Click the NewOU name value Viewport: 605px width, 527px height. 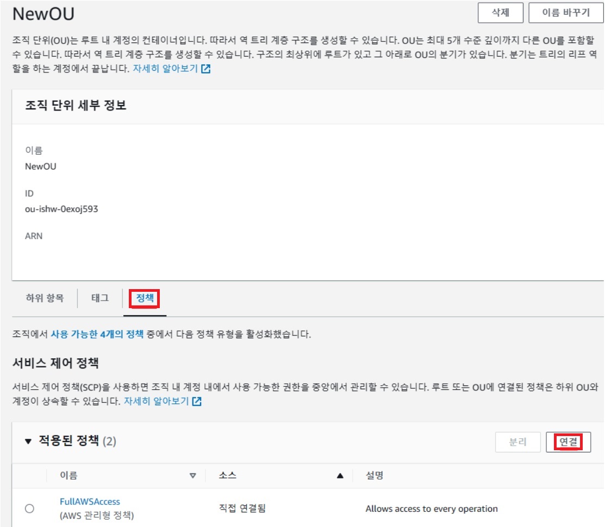[41, 167]
